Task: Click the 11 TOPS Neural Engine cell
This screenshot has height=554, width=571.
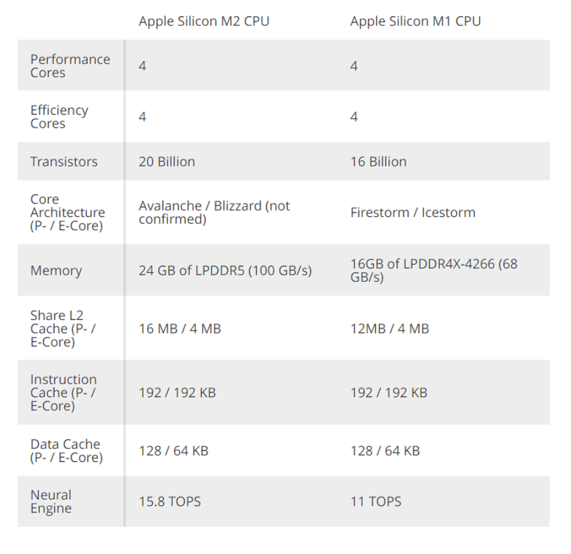Action: click(376, 502)
